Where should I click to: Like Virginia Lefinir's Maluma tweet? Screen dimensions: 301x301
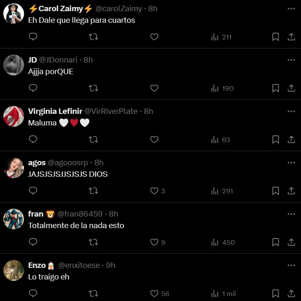pyautogui.click(x=154, y=140)
